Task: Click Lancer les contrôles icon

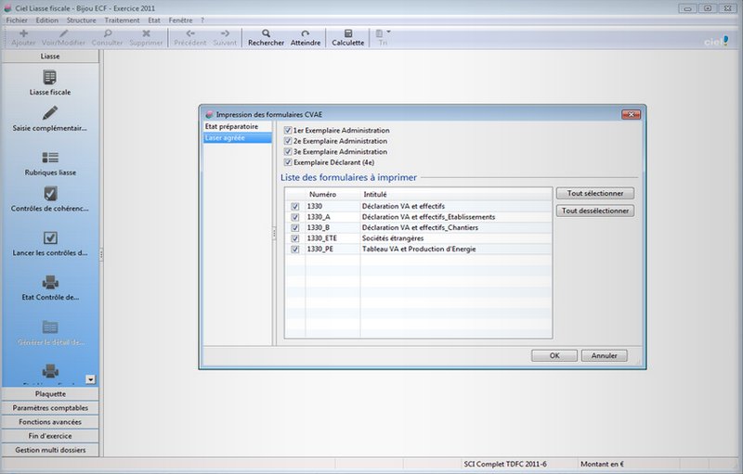Action: (50, 238)
